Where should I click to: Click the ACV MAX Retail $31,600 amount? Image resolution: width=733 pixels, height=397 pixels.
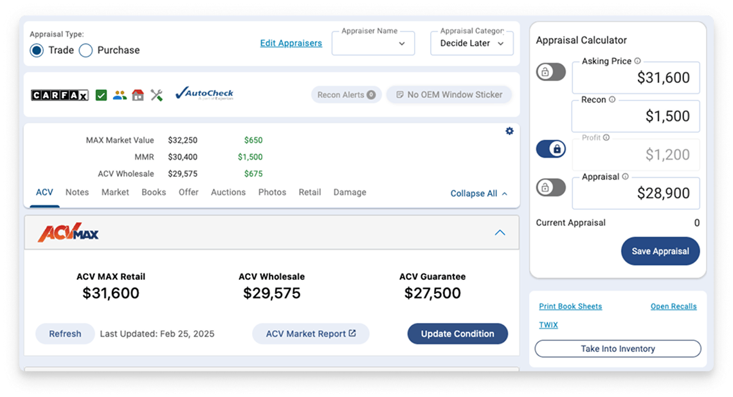coord(111,293)
